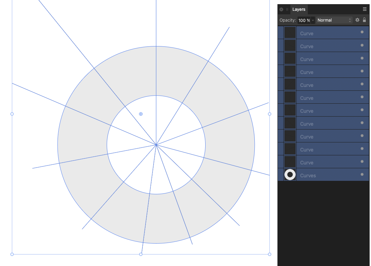Click the blend mode stepper chevrons
This screenshot has width=371, height=266.
click(350, 20)
